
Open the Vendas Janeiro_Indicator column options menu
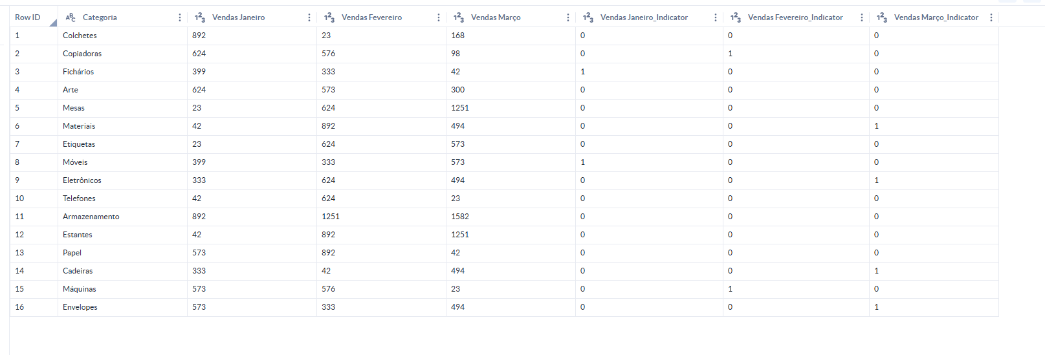[716, 17]
